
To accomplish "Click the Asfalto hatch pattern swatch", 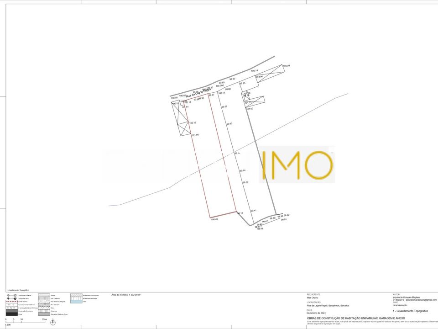I will [x=44, y=295].
